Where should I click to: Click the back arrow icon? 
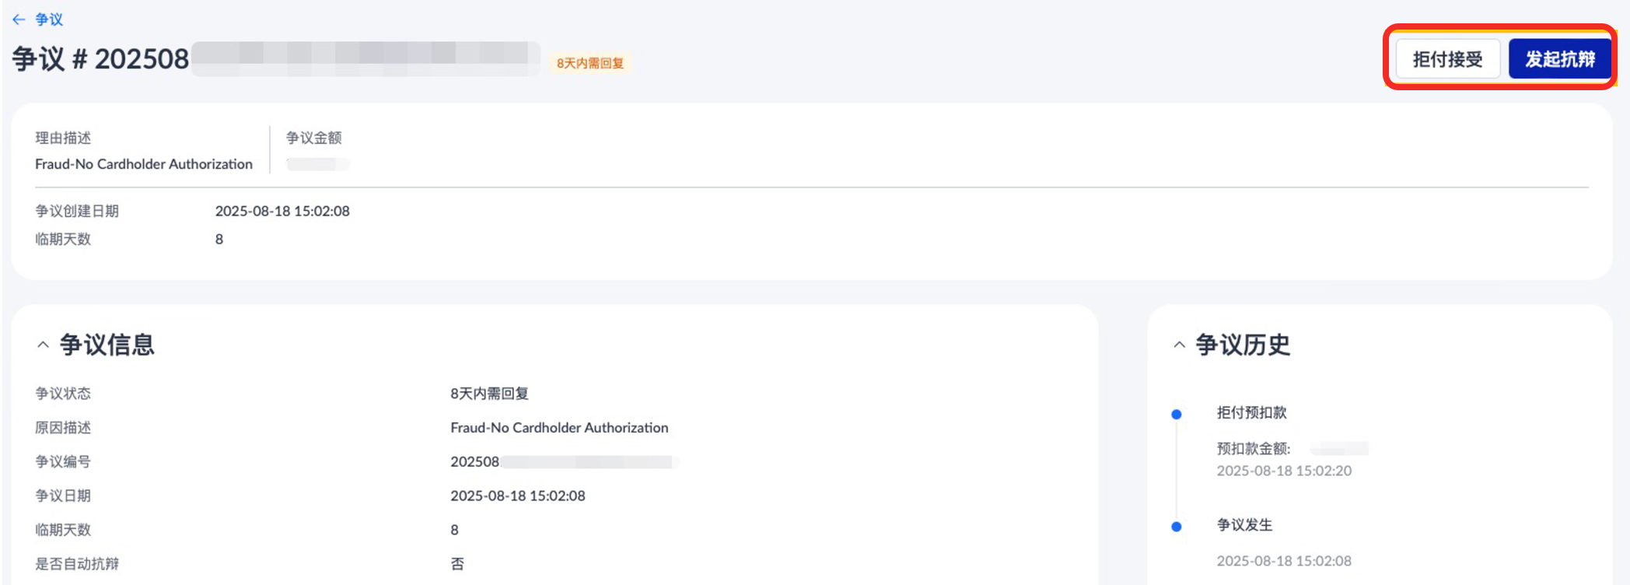coord(19,19)
